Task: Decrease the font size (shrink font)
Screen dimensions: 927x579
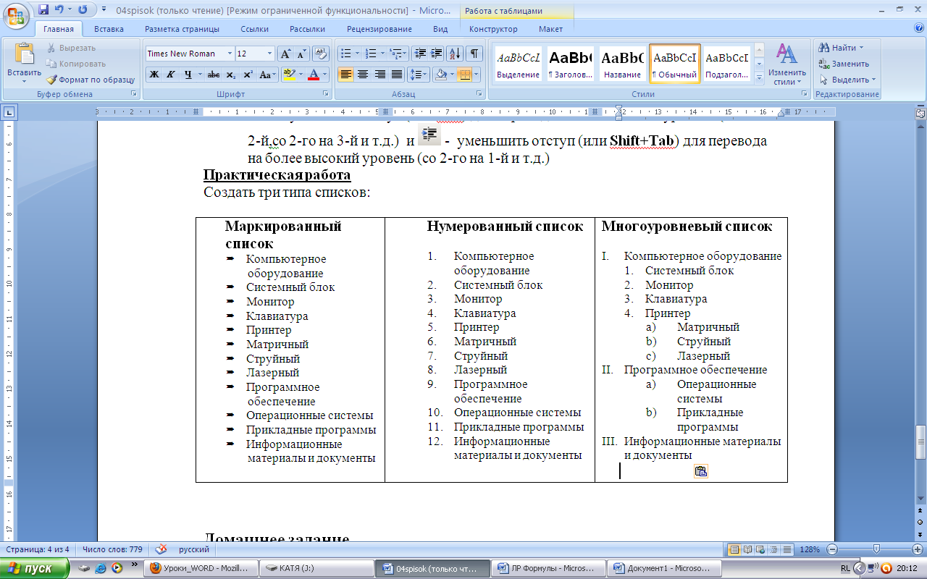Action: [x=301, y=54]
